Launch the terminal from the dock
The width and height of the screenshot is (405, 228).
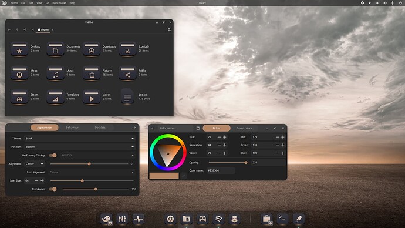click(x=282, y=219)
